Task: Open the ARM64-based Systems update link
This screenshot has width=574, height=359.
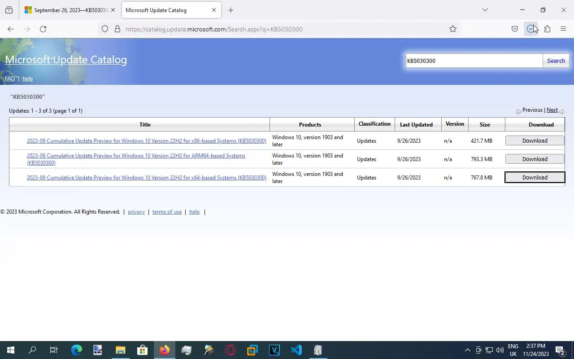Action: tap(136, 159)
